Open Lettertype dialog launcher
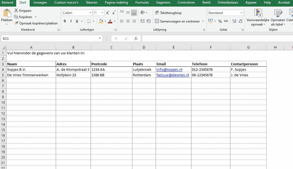 [115, 30]
